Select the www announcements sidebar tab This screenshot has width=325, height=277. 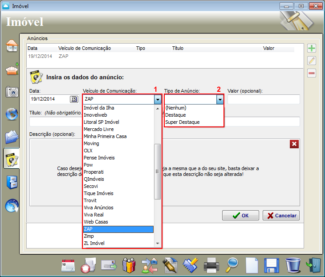[x=12, y=159]
